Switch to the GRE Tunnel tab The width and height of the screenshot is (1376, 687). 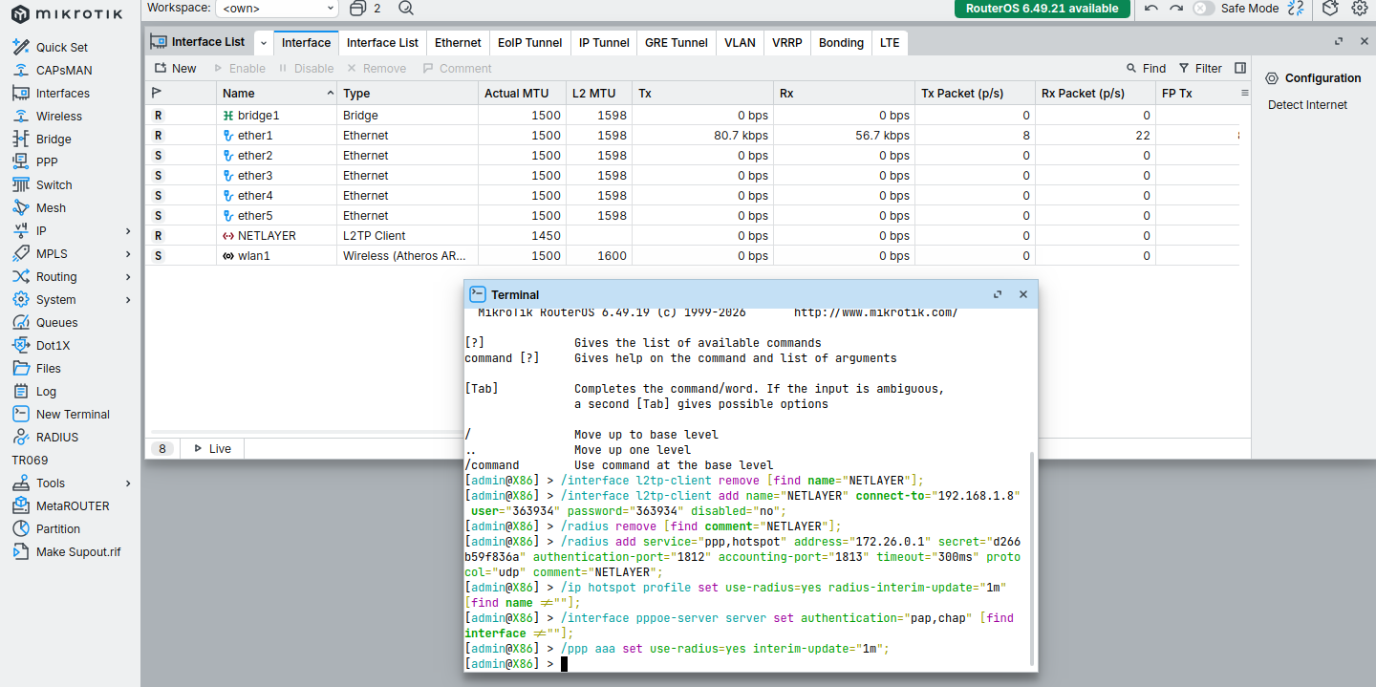click(676, 43)
